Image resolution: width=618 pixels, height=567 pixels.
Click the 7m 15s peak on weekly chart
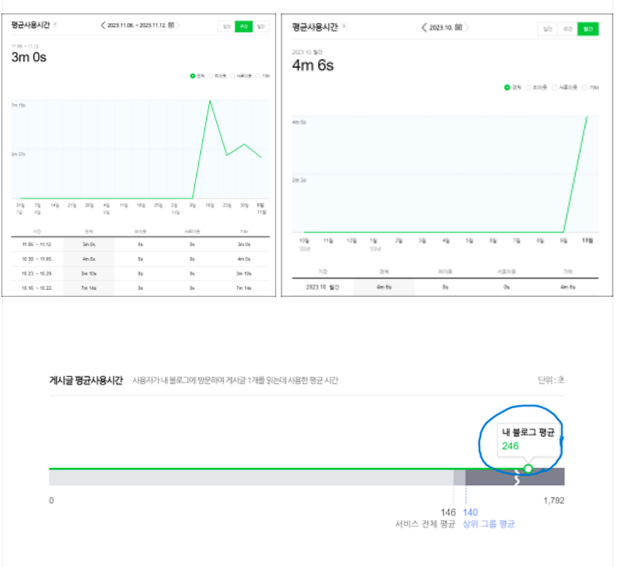click(210, 101)
